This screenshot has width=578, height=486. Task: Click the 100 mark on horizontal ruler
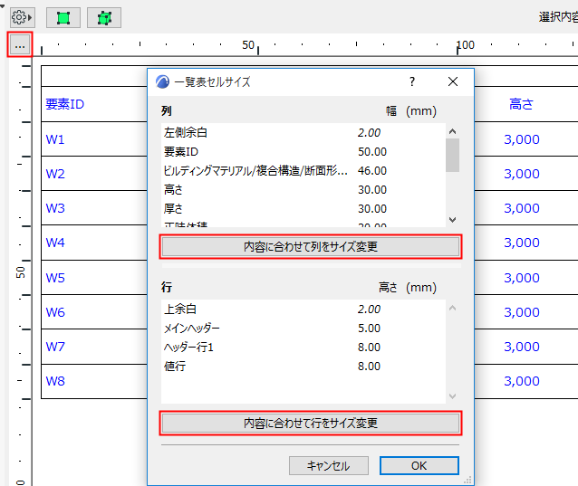click(466, 45)
